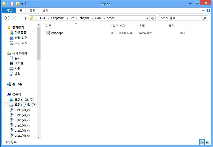Click the navigation pane scroll down arrow
The height and width of the screenshot is (147, 213).
pyautogui.click(x=38, y=137)
